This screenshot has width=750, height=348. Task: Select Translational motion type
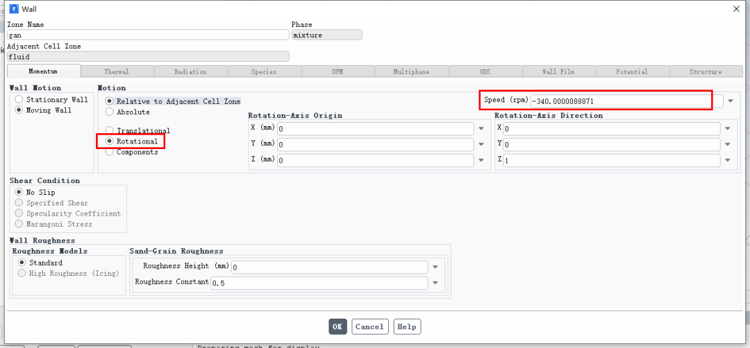109,130
